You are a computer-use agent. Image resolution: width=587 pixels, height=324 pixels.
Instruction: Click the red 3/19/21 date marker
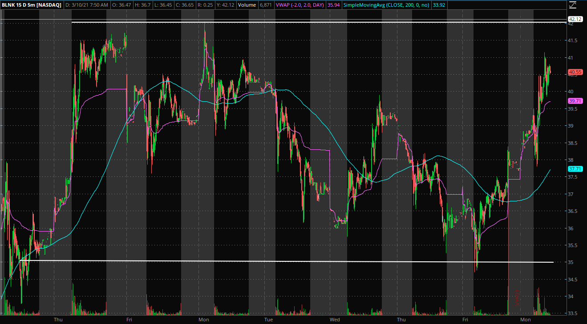[517, 298]
